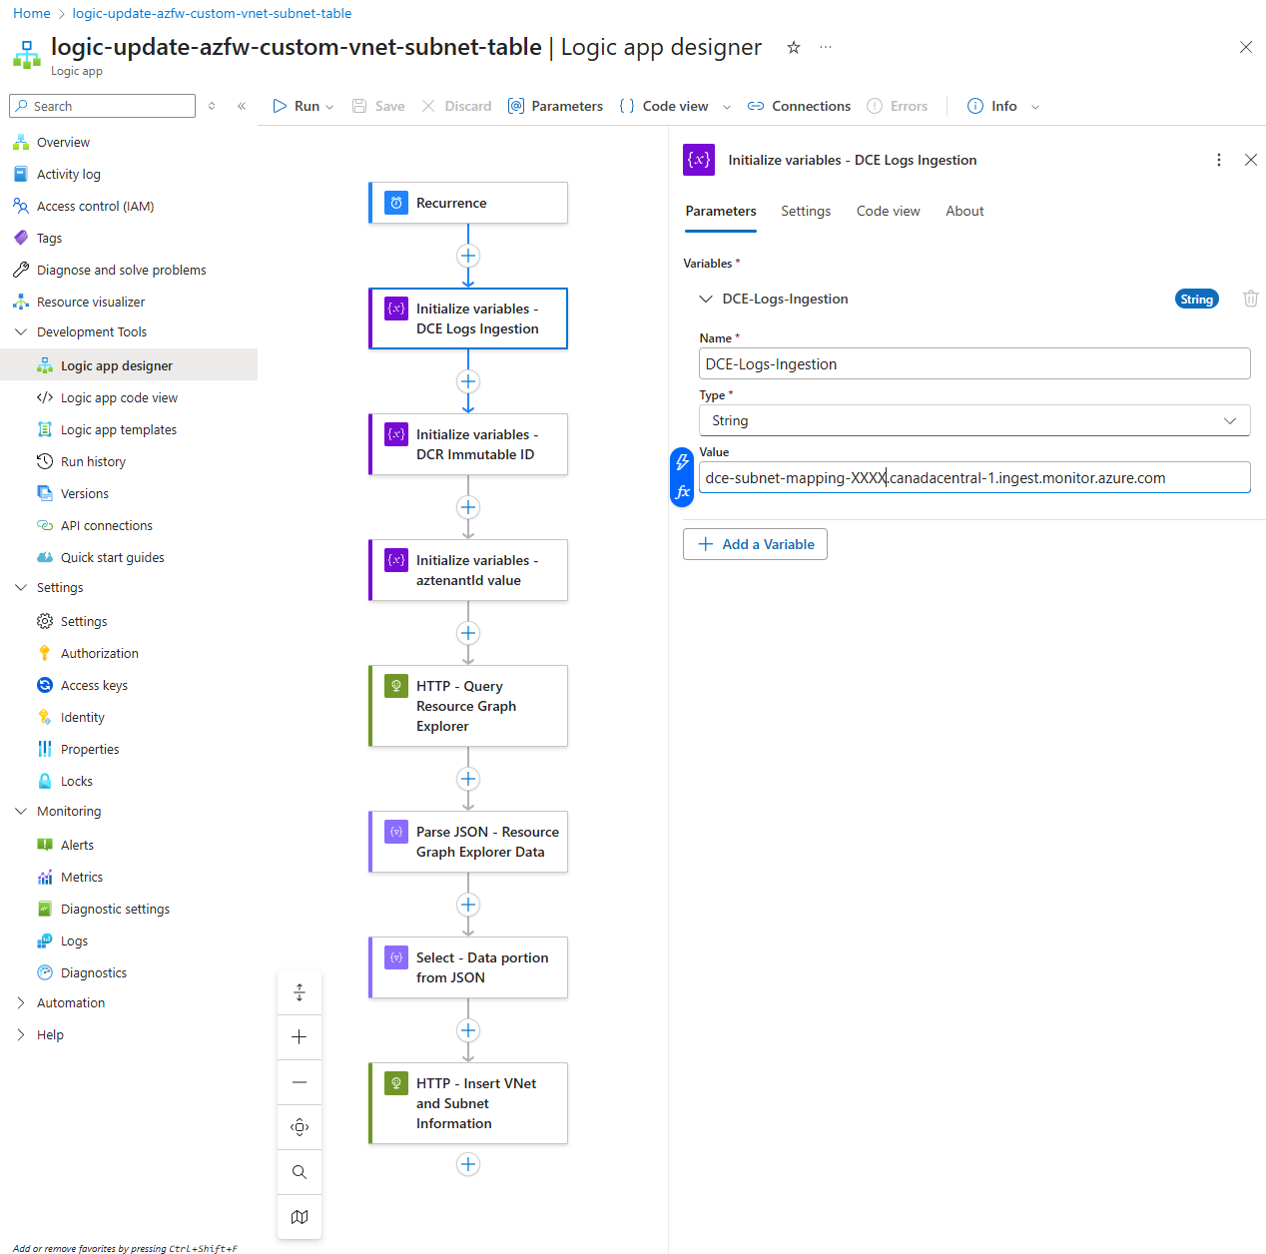Screen dimensions: 1266x1254
Task: Click the dynamic content lightning icon
Action: click(x=683, y=461)
